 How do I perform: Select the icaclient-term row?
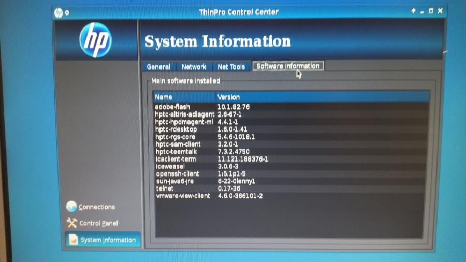point(291,159)
